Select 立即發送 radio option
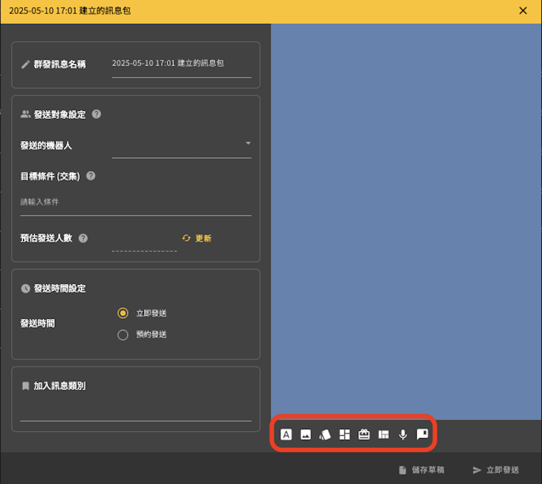The width and height of the screenshot is (542, 484). (123, 313)
